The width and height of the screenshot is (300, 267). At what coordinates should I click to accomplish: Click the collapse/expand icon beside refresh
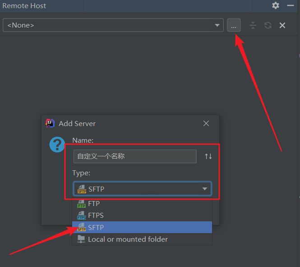coord(253,25)
